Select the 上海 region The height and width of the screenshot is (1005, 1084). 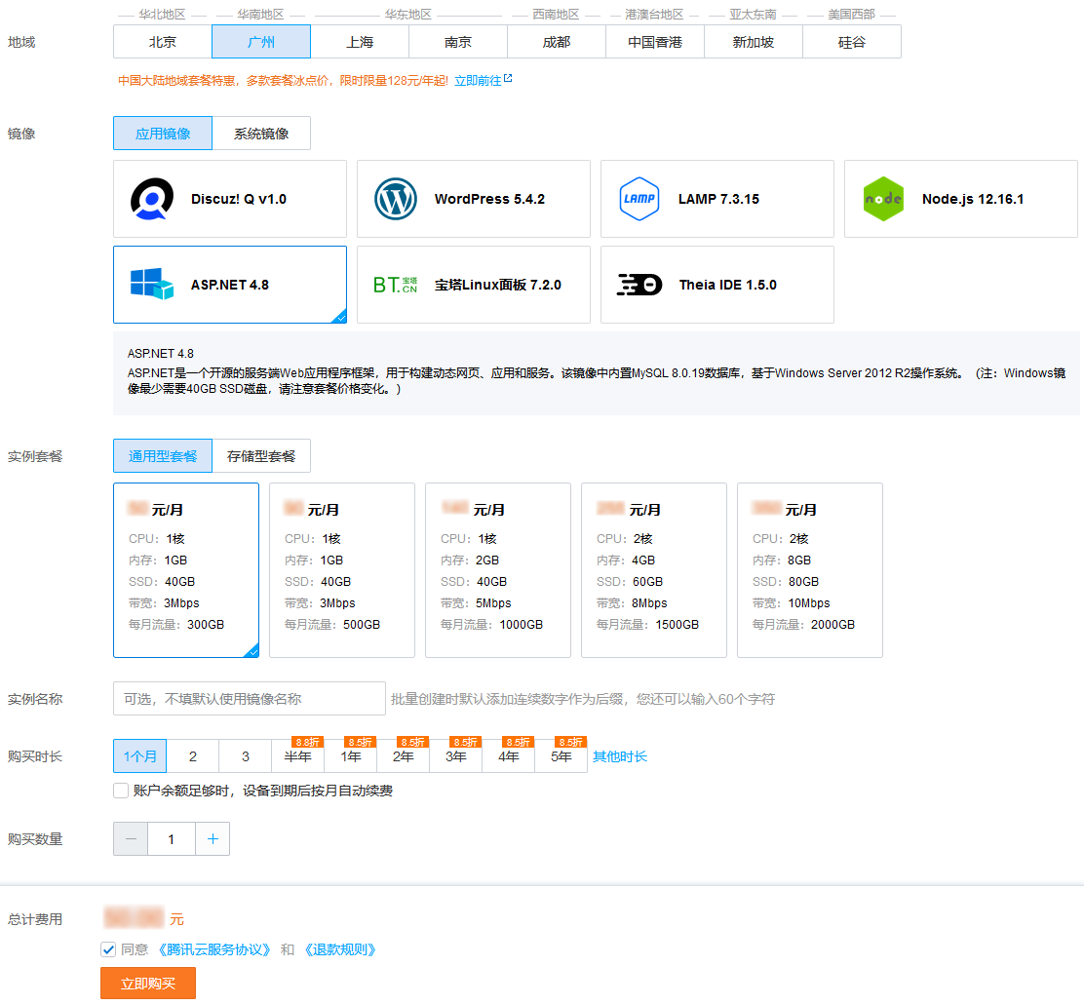pyautogui.click(x=360, y=42)
